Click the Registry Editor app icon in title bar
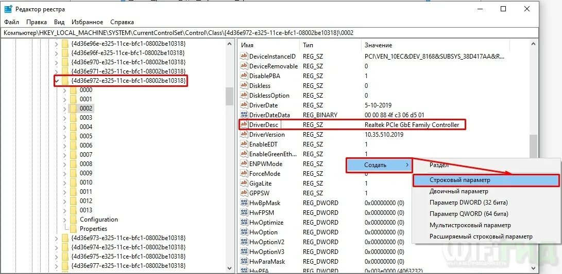 point(8,9)
